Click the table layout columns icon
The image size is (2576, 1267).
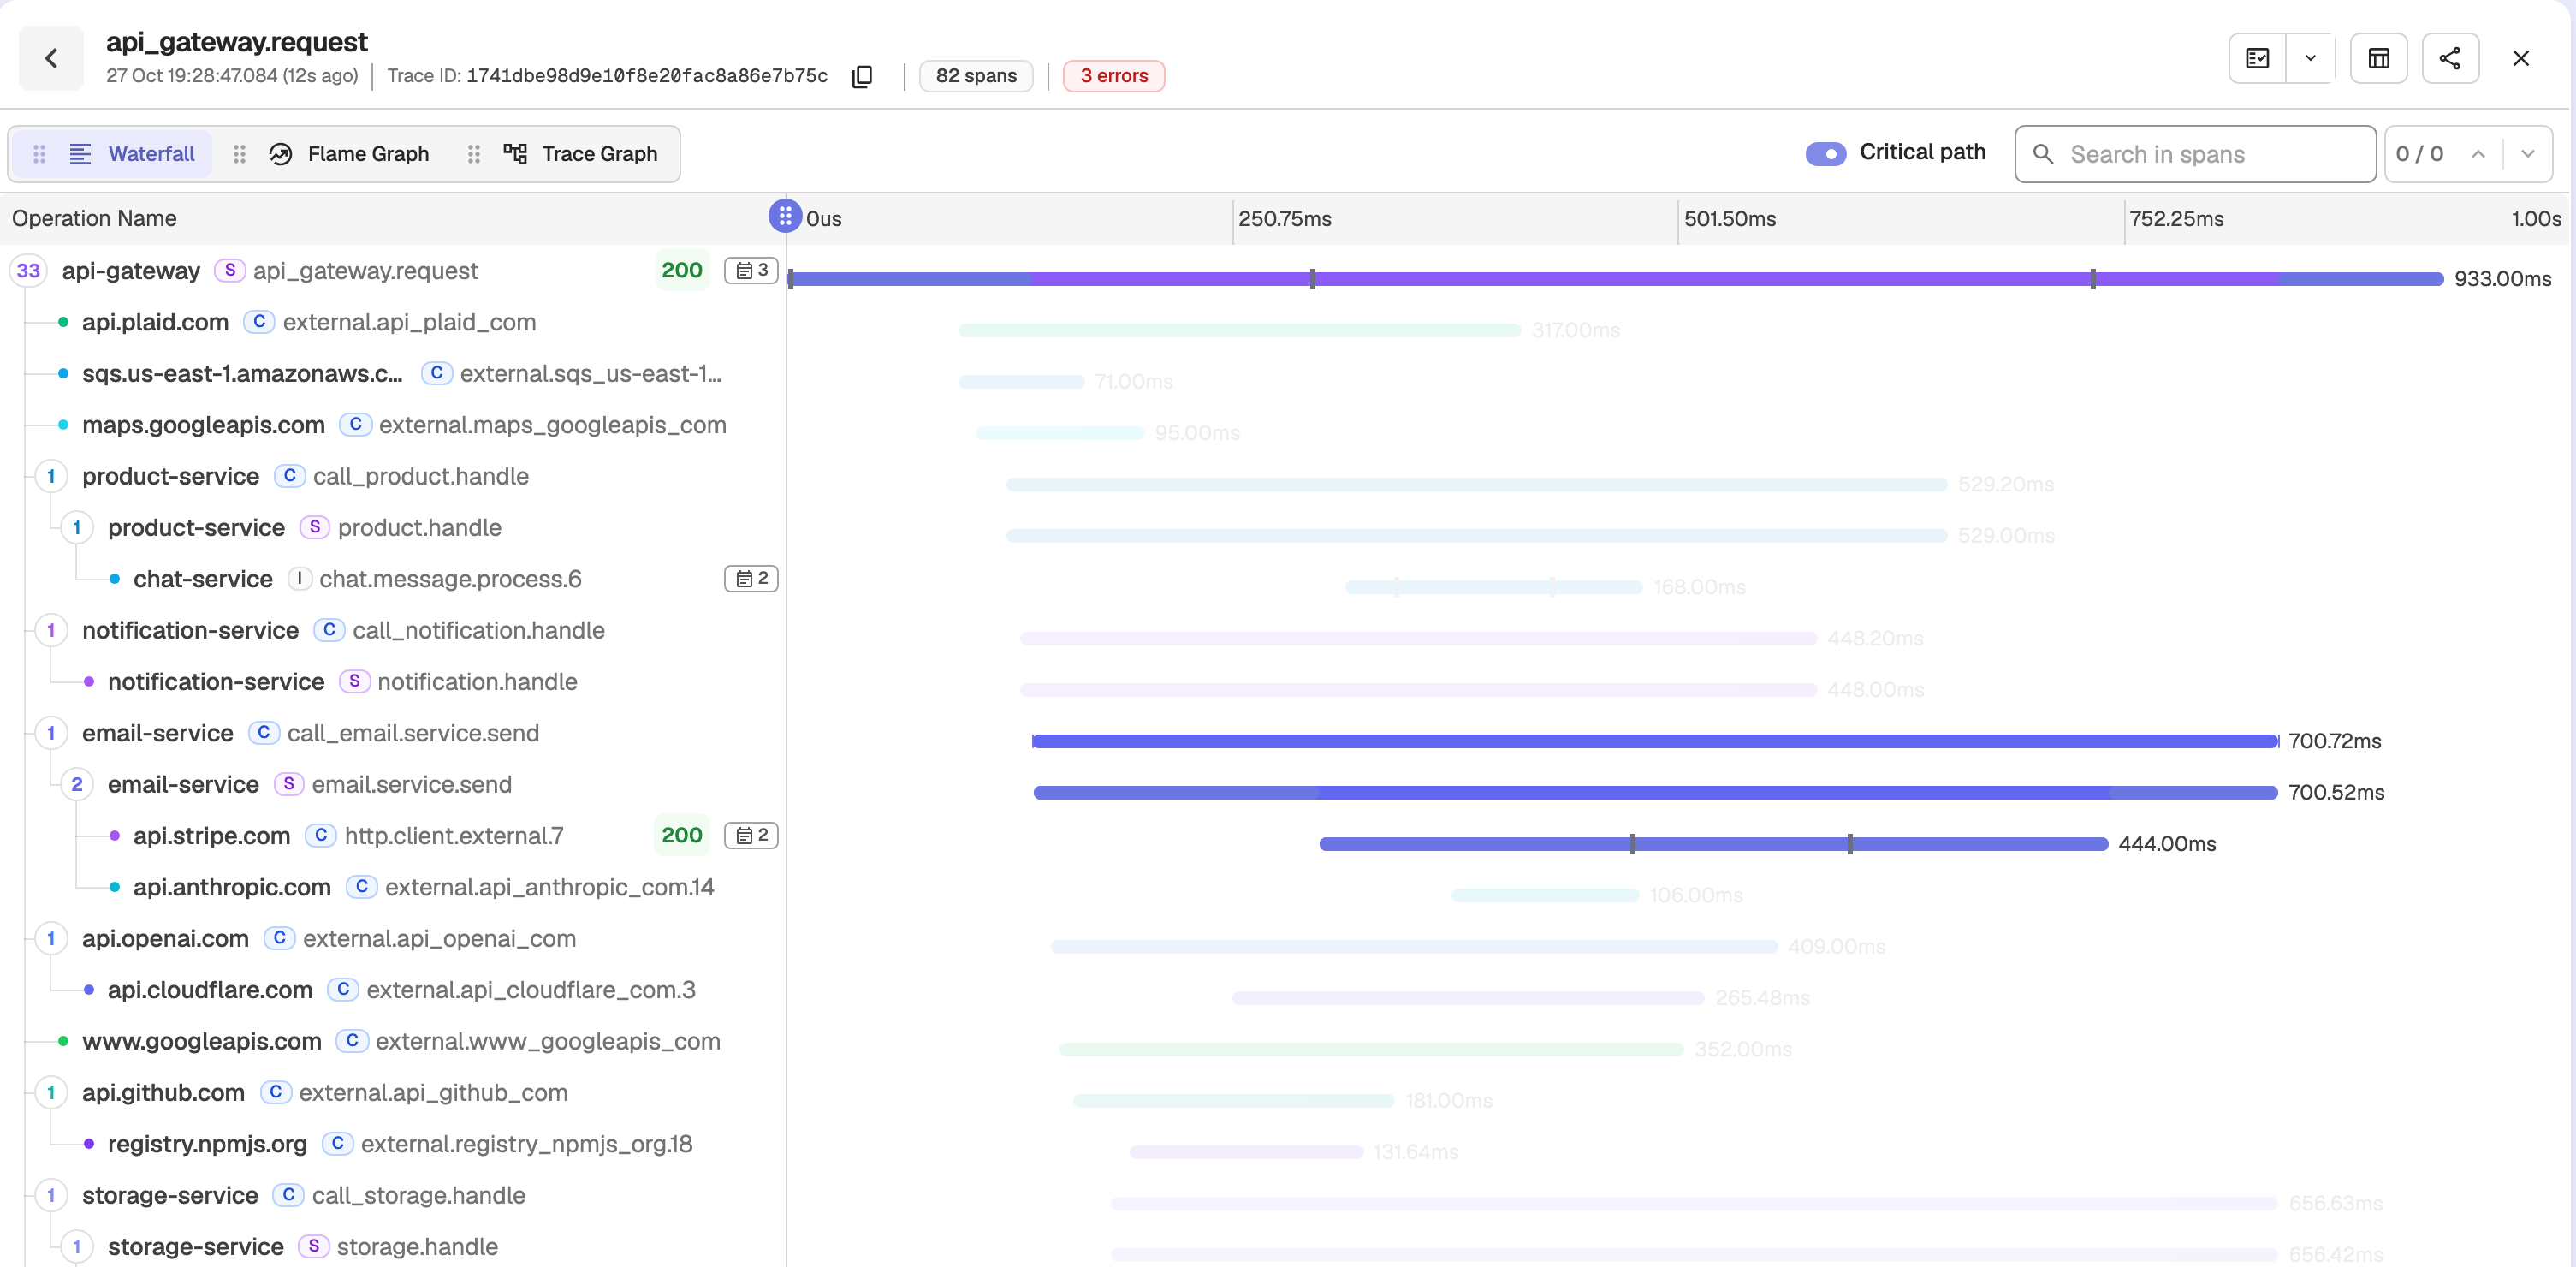tap(2379, 58)
